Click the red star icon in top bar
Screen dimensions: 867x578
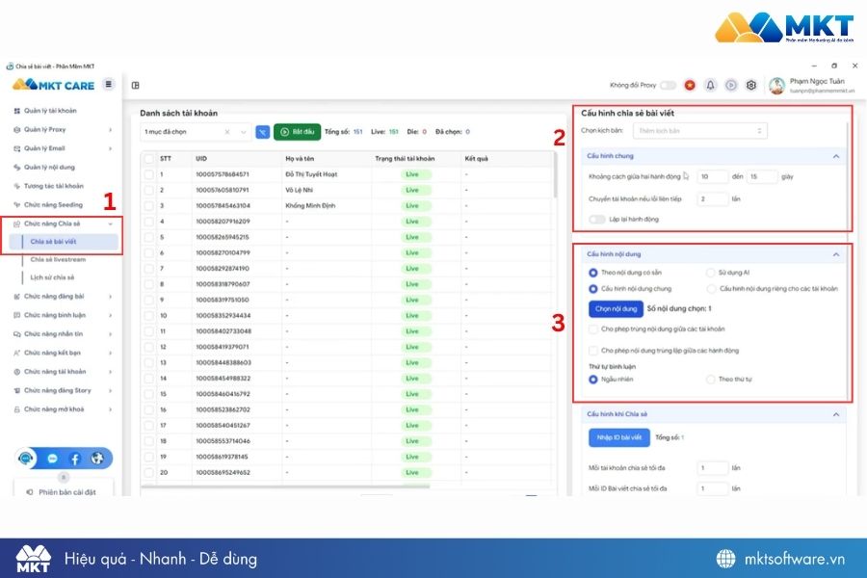(x=690, y=85)
